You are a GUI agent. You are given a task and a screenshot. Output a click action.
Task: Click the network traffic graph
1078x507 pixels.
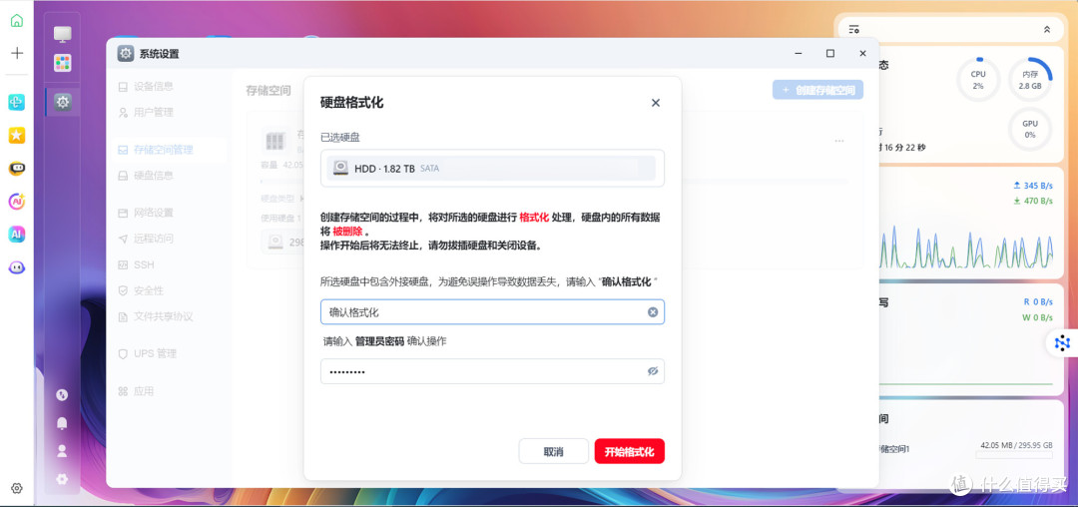tap(966, 246)
